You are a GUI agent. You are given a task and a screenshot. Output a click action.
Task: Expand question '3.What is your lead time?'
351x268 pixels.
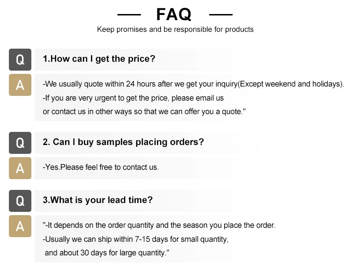click(97, 200)
